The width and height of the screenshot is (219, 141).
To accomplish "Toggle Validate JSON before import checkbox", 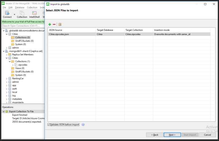I will pyautogui.click(x=49, y=125).
